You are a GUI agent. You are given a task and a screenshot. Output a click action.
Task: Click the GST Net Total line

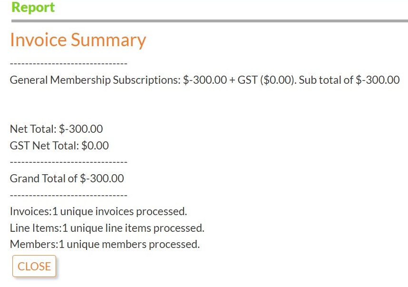pos(59,145)
